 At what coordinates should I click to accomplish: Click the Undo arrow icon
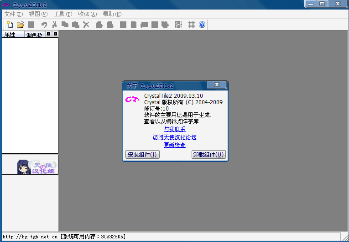(44, 25)
